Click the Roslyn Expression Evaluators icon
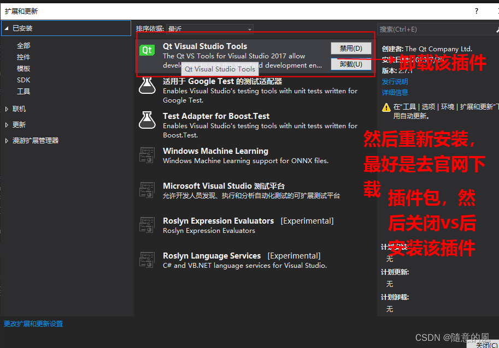Screen dimensions: 499x348 (x=147, y=225)
